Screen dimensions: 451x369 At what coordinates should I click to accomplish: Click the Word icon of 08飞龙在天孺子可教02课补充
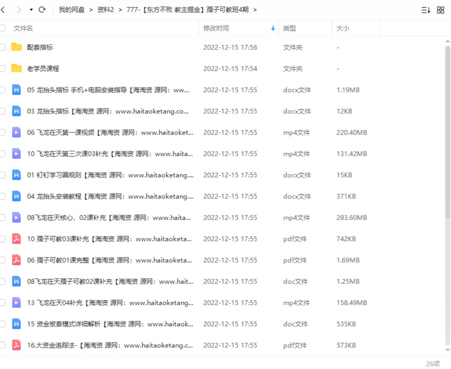tap(16, 281)
